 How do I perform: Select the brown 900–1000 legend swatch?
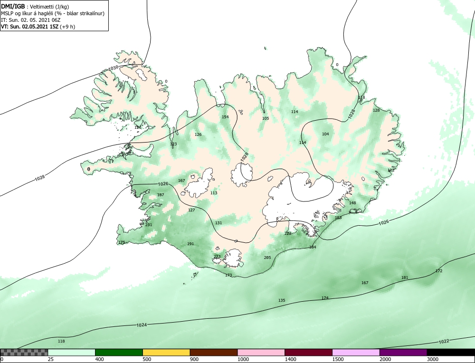coord(214,352)
